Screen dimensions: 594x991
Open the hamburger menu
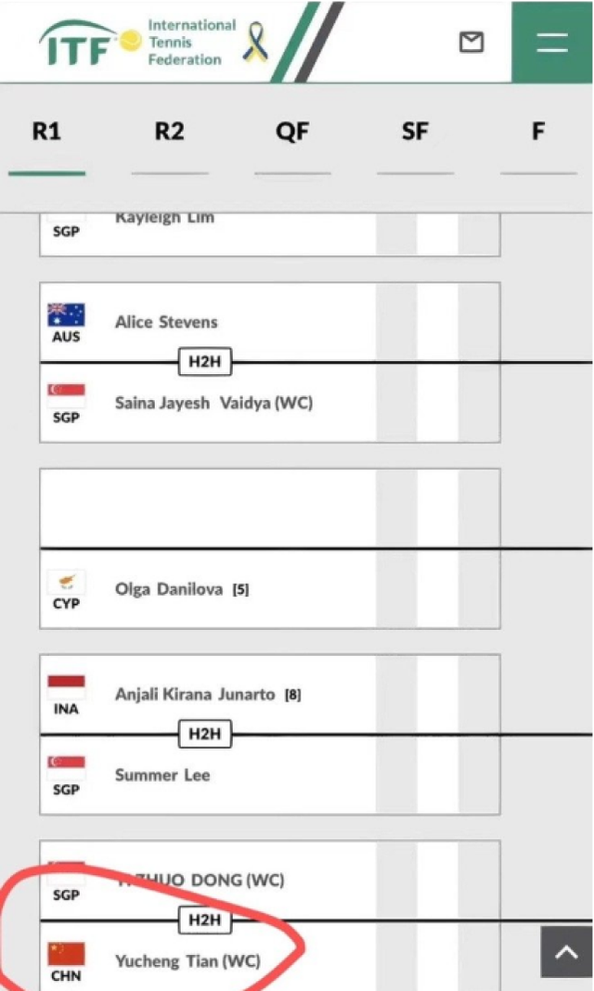[x=552, y=42]
